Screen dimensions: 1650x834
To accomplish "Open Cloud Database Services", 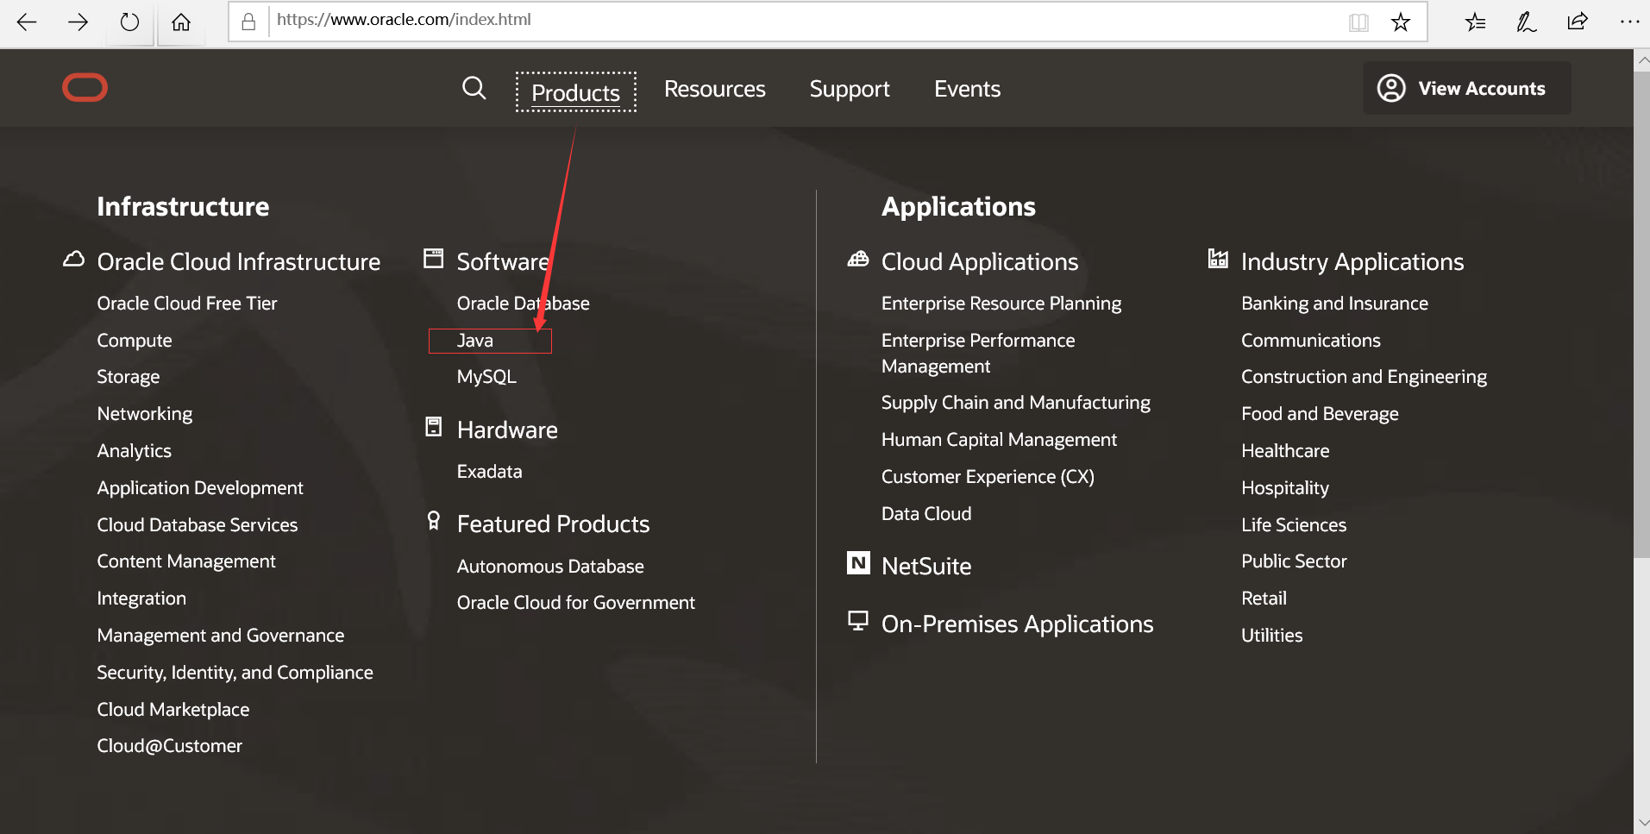I will point(198,524).
